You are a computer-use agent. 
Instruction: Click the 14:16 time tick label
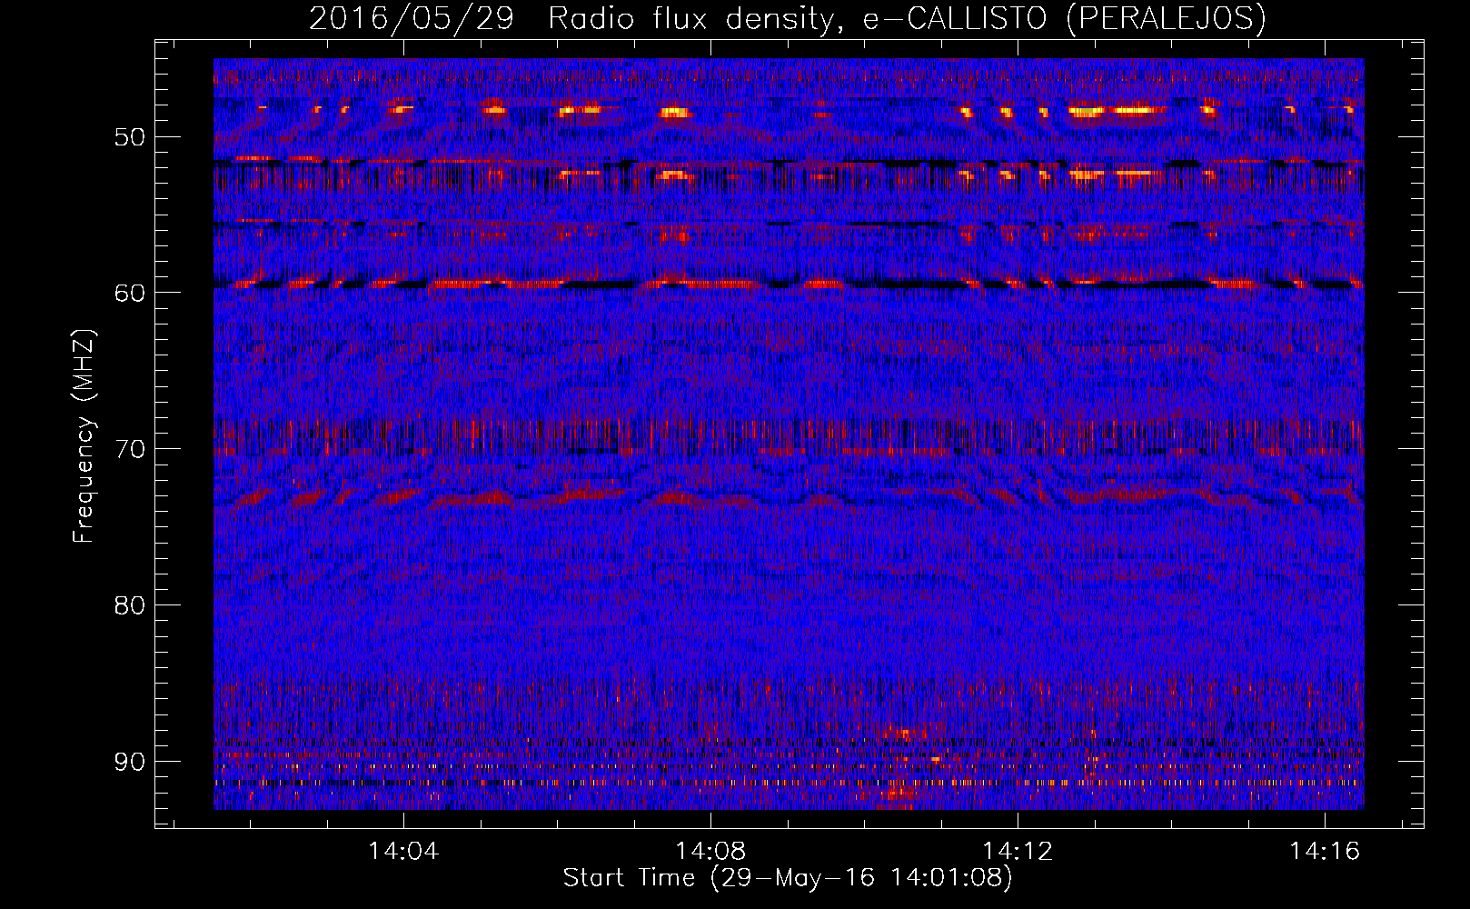tap(1325, 851)
